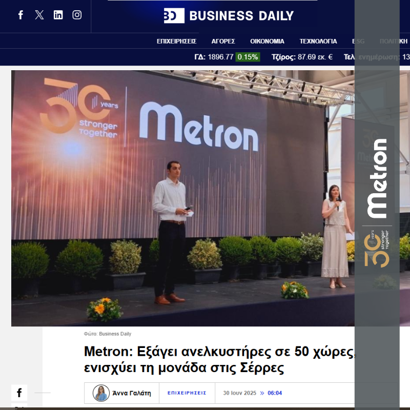The image size is (410, 410).
Task: Open author Άννα Γαλάτη's avatar picture
Action: [101, 393]
